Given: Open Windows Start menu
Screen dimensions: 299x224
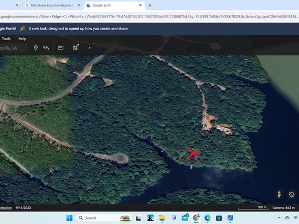Looking at the screenshot, I should click(69, 218).
